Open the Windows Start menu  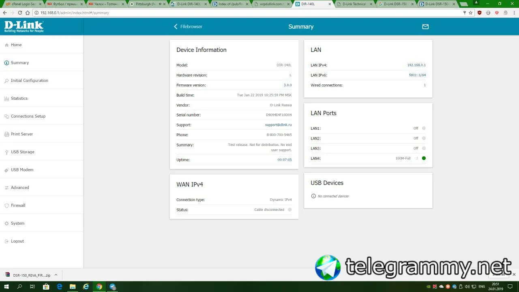click(x=6, y=287)
